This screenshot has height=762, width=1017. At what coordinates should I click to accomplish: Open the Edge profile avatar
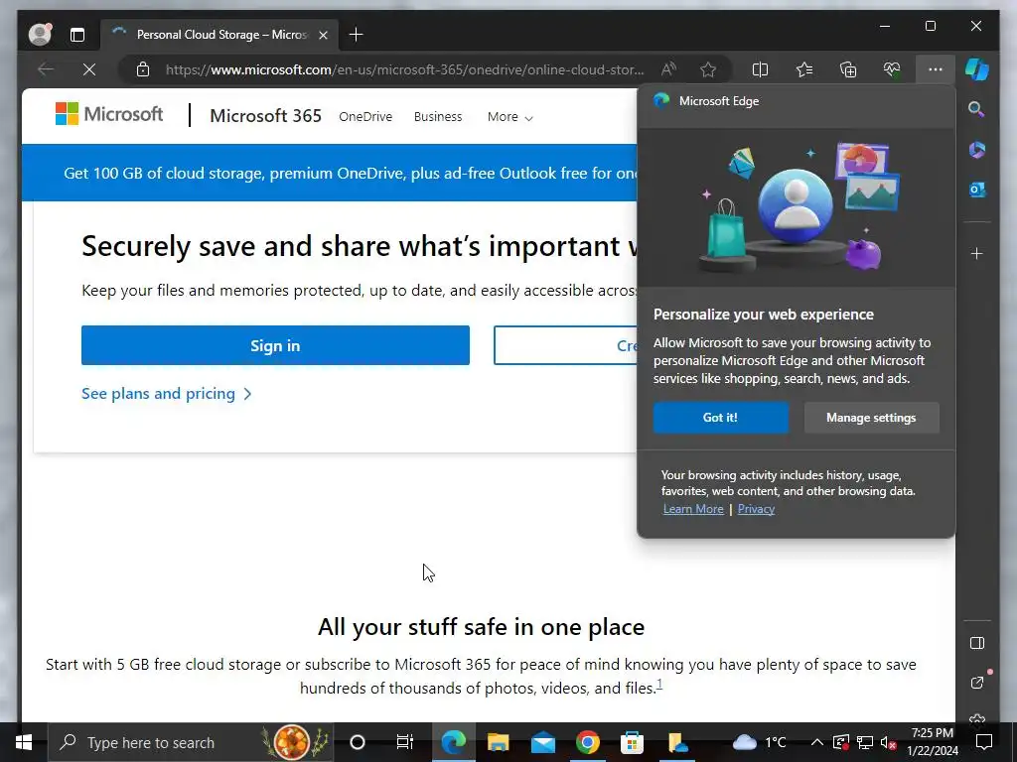click(x=40, y=34)
